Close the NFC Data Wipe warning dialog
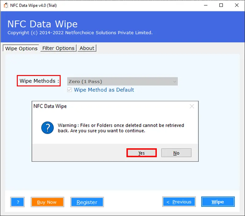 (192, 106)
